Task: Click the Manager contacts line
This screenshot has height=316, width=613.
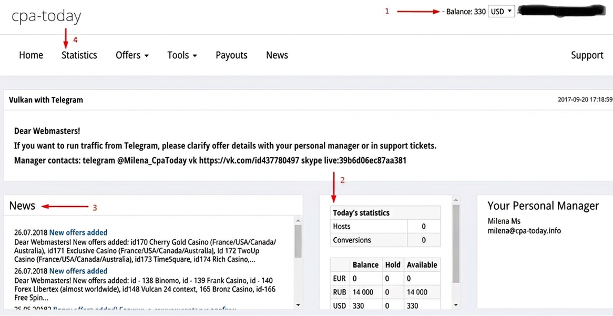Action: (210, 160)
